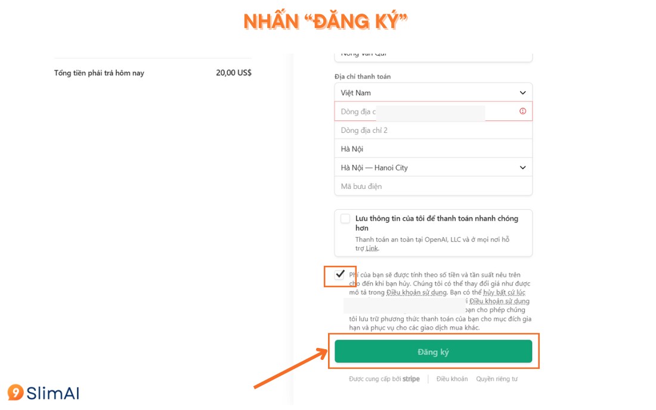Open the "Quyền riêng tư" footer link

[x=497, y=379]
